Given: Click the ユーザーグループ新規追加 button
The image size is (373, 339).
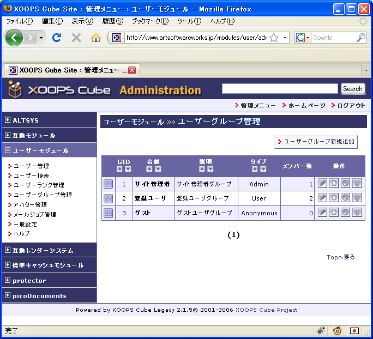Looking at the screenshot, I should 316,142.
